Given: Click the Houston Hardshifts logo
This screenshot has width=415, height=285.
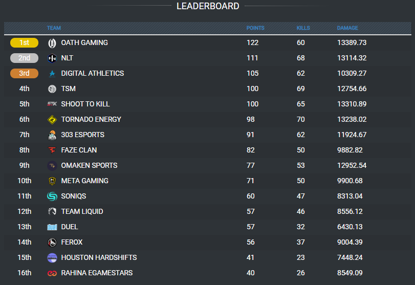Looking at the screenshot, I should (x=52, y=258).
